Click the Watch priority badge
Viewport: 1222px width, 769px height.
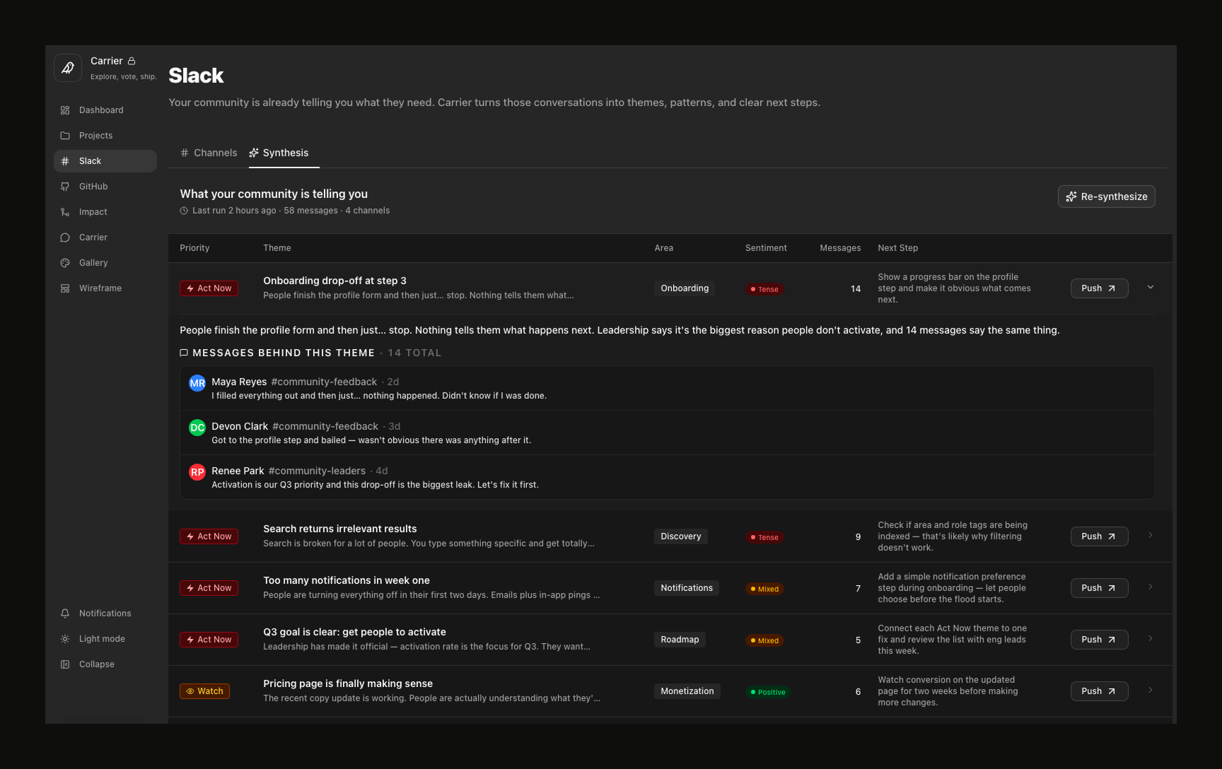[x=204, y=691]
